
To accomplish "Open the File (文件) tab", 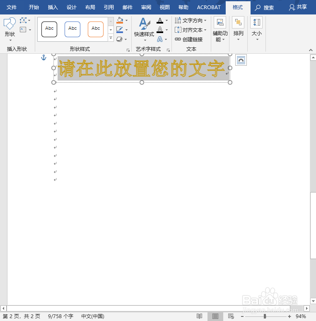I will (x=12, y=7).
